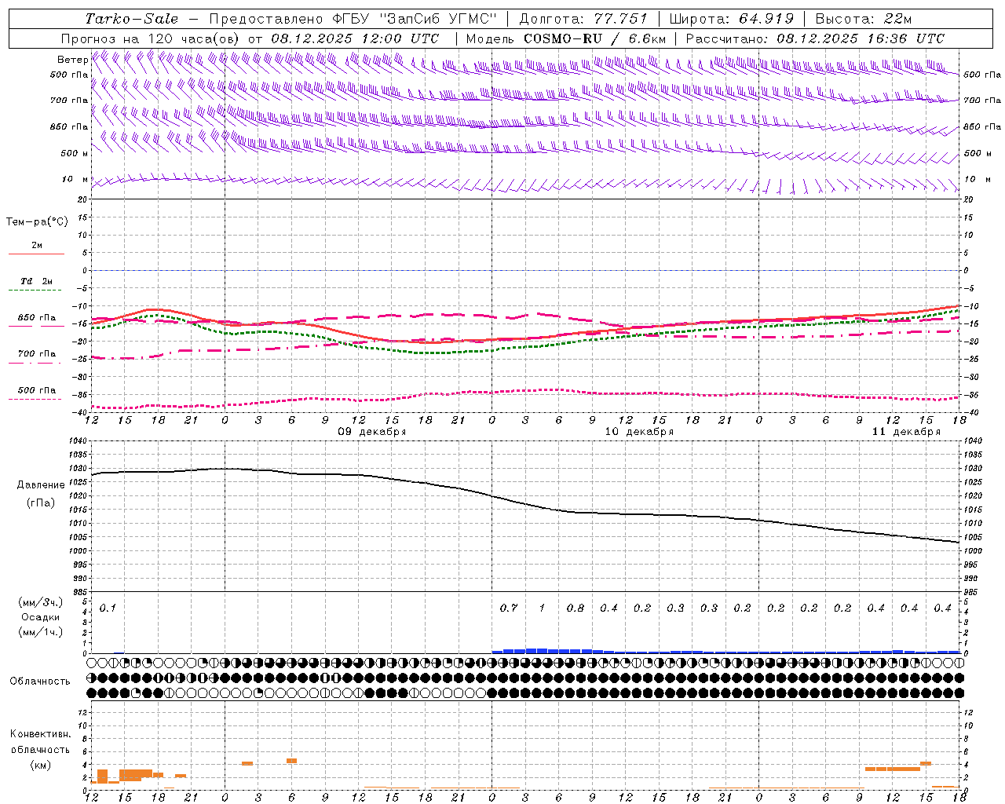
Task: Click the '(мм/1ч.)' precipitation unit label
Action: tap(41, 632)
